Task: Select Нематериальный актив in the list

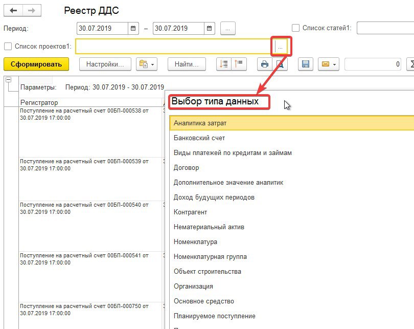Action: click(291, 227)
